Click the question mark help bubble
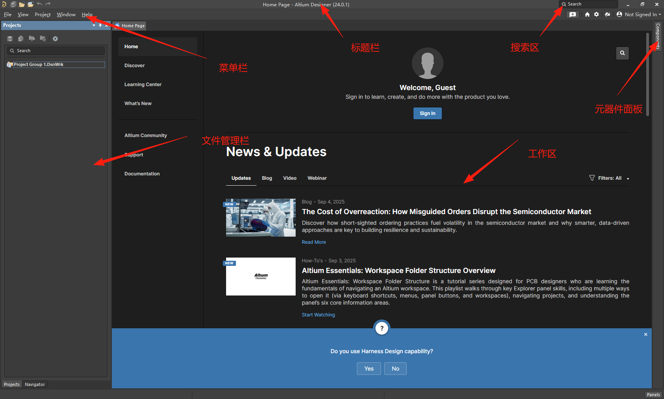Image resolution: width=664 pixels, height=399 pixels. click(x=382, y=328)
